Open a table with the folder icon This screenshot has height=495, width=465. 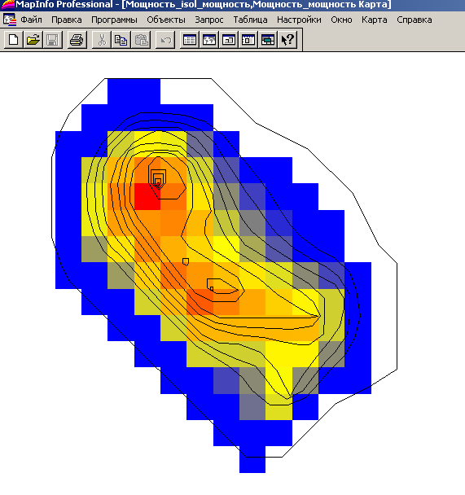(33, 40)
